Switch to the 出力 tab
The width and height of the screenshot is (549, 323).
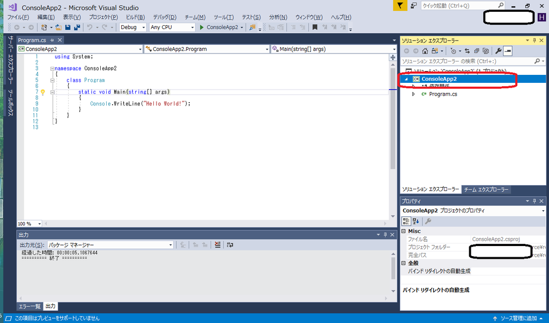click(50, 306)
